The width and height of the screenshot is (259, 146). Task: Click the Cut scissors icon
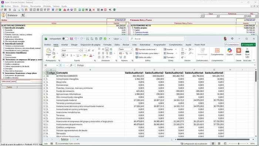click(54, 49)
